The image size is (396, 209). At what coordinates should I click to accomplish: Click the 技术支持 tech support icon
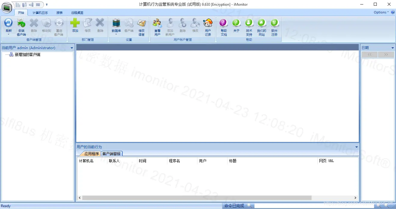click(249, 23)
